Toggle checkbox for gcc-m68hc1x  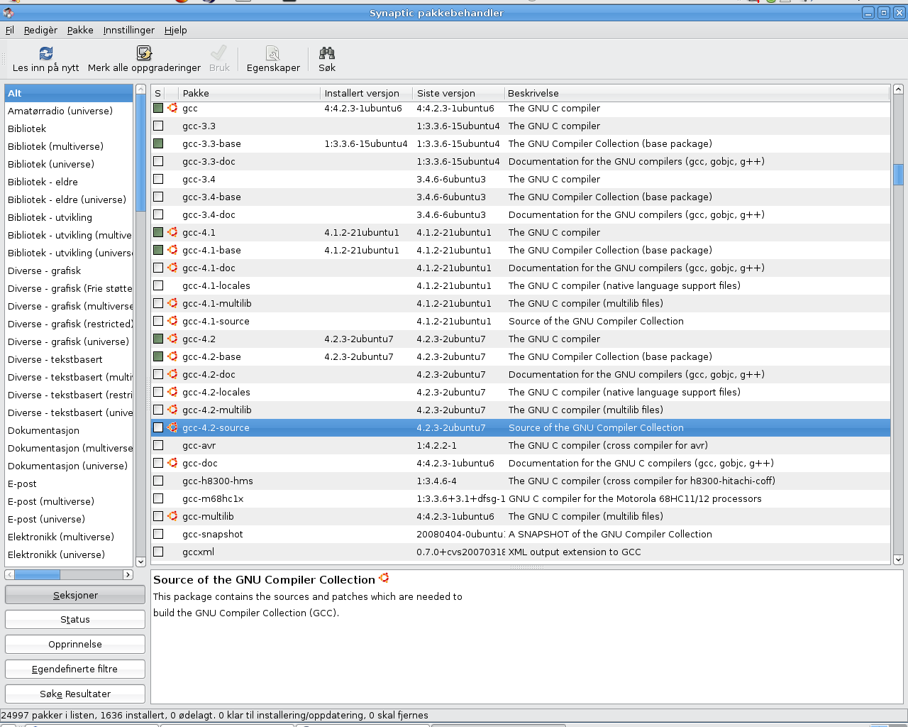158,498
